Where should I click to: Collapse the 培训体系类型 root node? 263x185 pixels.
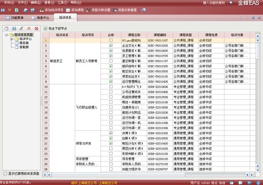pos(6,35)
